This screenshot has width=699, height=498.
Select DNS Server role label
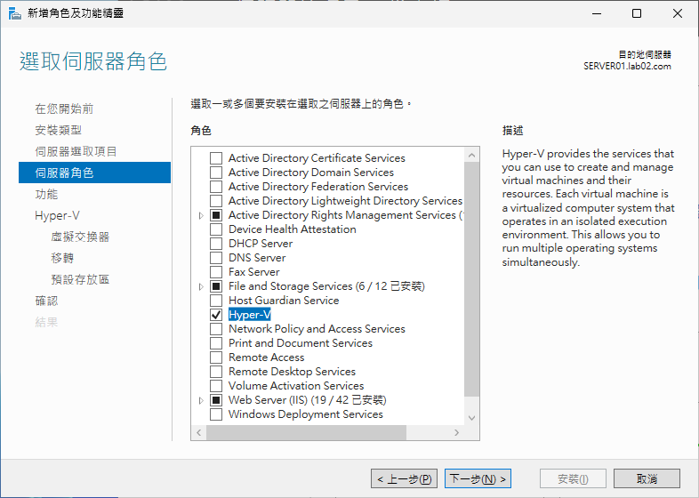pos(257,258)
